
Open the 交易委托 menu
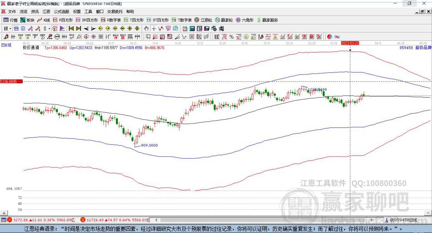pyautogui.click(x=115, y=11)
